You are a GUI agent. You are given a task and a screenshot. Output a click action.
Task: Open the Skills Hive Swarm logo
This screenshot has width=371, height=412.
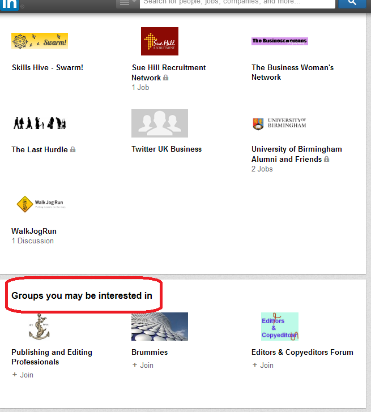click(40, 41)
